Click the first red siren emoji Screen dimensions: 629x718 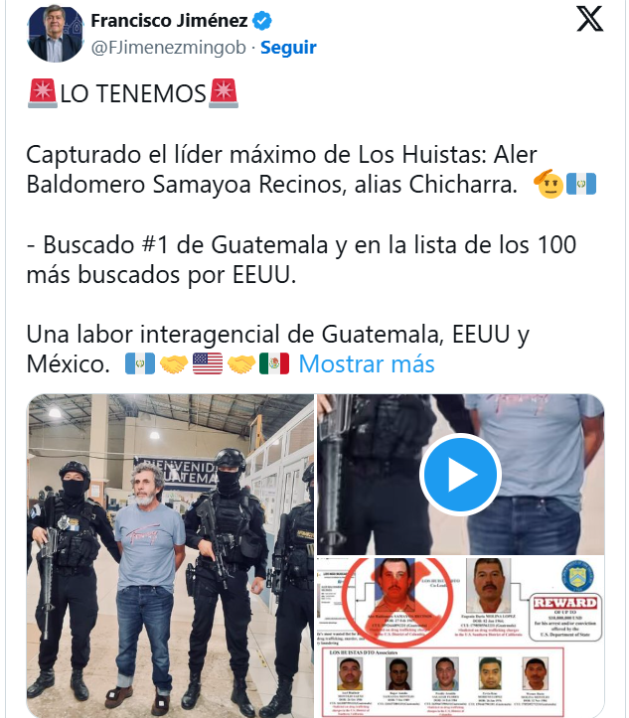click(x=42, y=93)
